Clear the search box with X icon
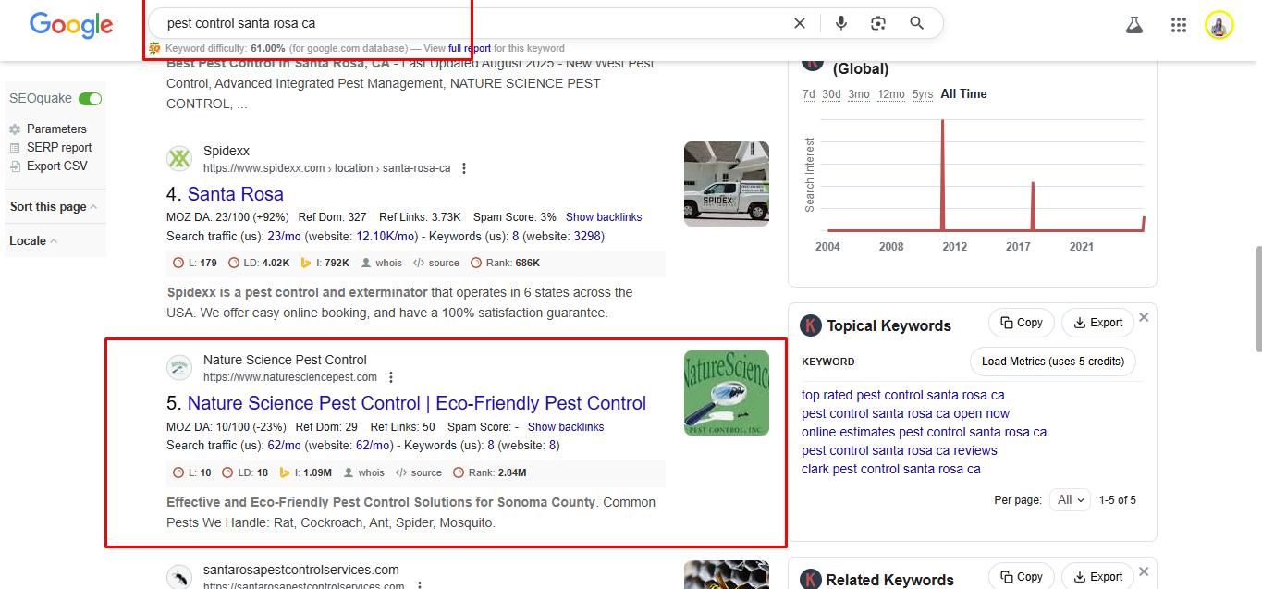This screenshot has width=1262, height=589. tap(800, 23)
